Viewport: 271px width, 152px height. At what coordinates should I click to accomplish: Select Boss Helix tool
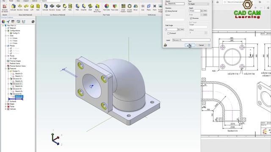pos(38,8)
